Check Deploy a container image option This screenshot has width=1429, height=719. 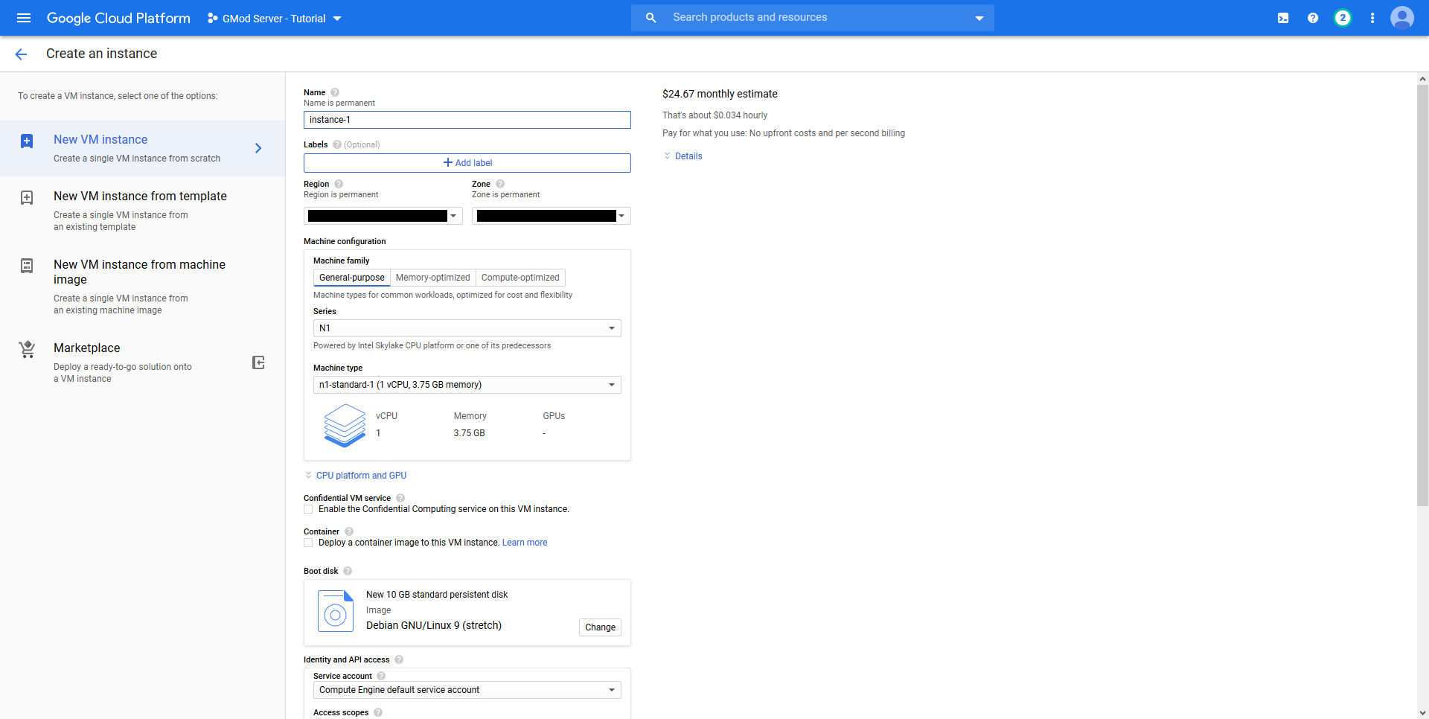pos(308,543)
